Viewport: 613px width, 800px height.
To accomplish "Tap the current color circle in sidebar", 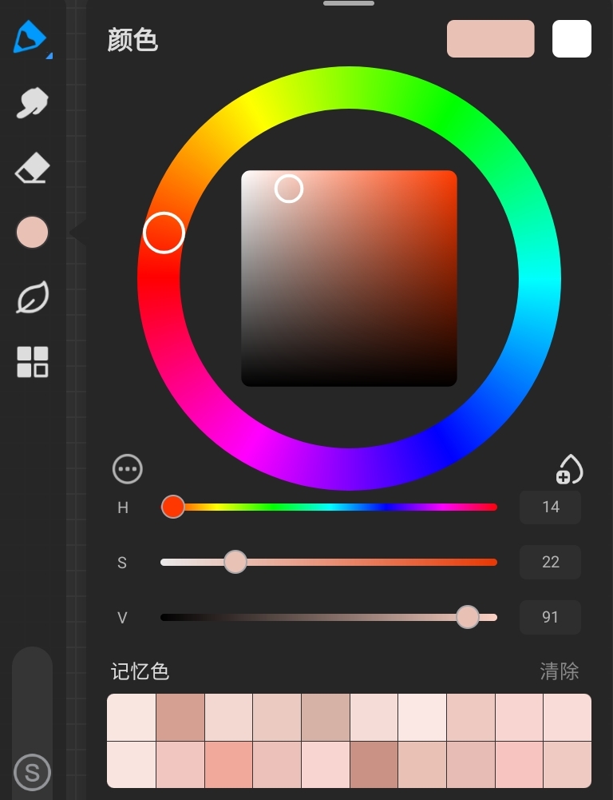I will click(32, 233).
